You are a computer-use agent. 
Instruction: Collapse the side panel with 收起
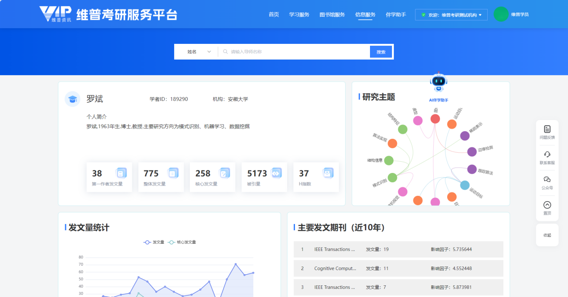click(547, 235)
